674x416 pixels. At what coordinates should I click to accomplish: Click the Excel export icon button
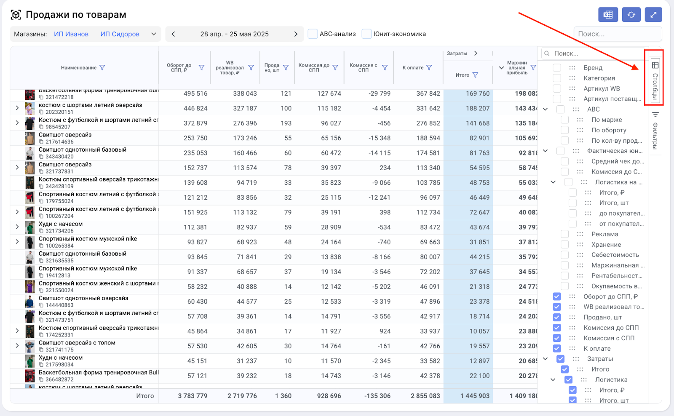tap(608, 15)
